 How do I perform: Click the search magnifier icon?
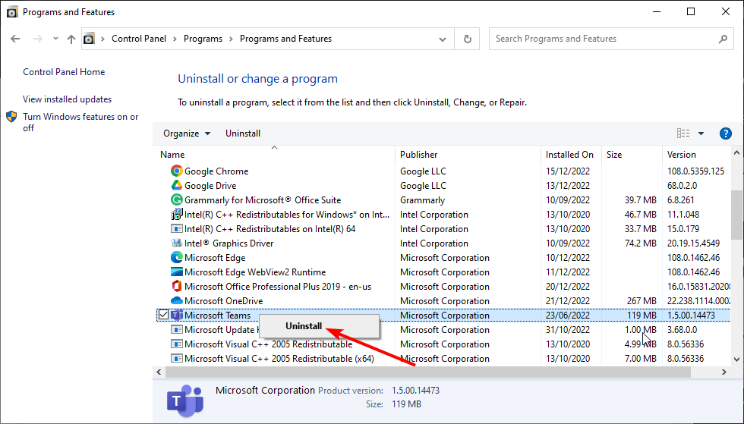723,39
